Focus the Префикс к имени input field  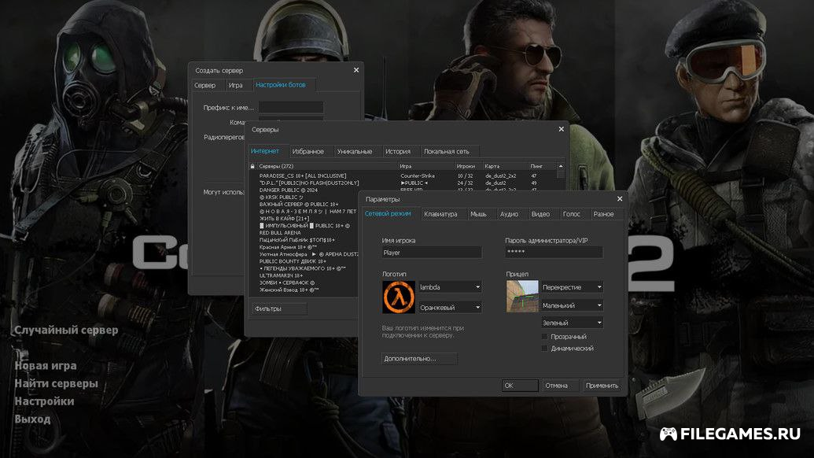pos(291,108)
